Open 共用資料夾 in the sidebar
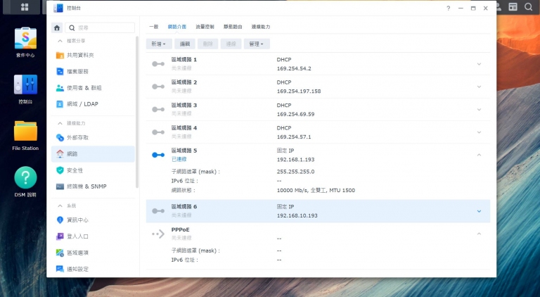 pyautogui.click(x=93, y=55)
